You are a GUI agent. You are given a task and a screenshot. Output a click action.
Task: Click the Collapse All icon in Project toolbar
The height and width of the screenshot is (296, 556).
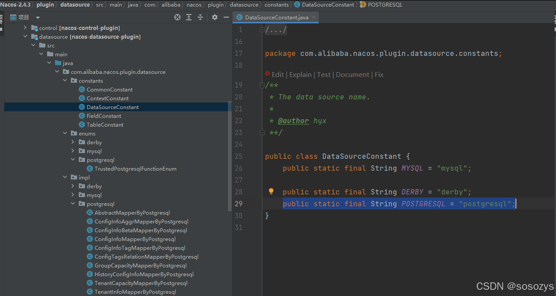pos(200,17)
